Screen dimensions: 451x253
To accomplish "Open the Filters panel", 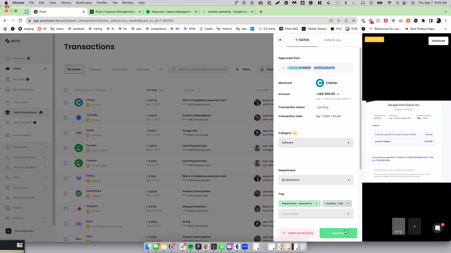I will [243, 69].
